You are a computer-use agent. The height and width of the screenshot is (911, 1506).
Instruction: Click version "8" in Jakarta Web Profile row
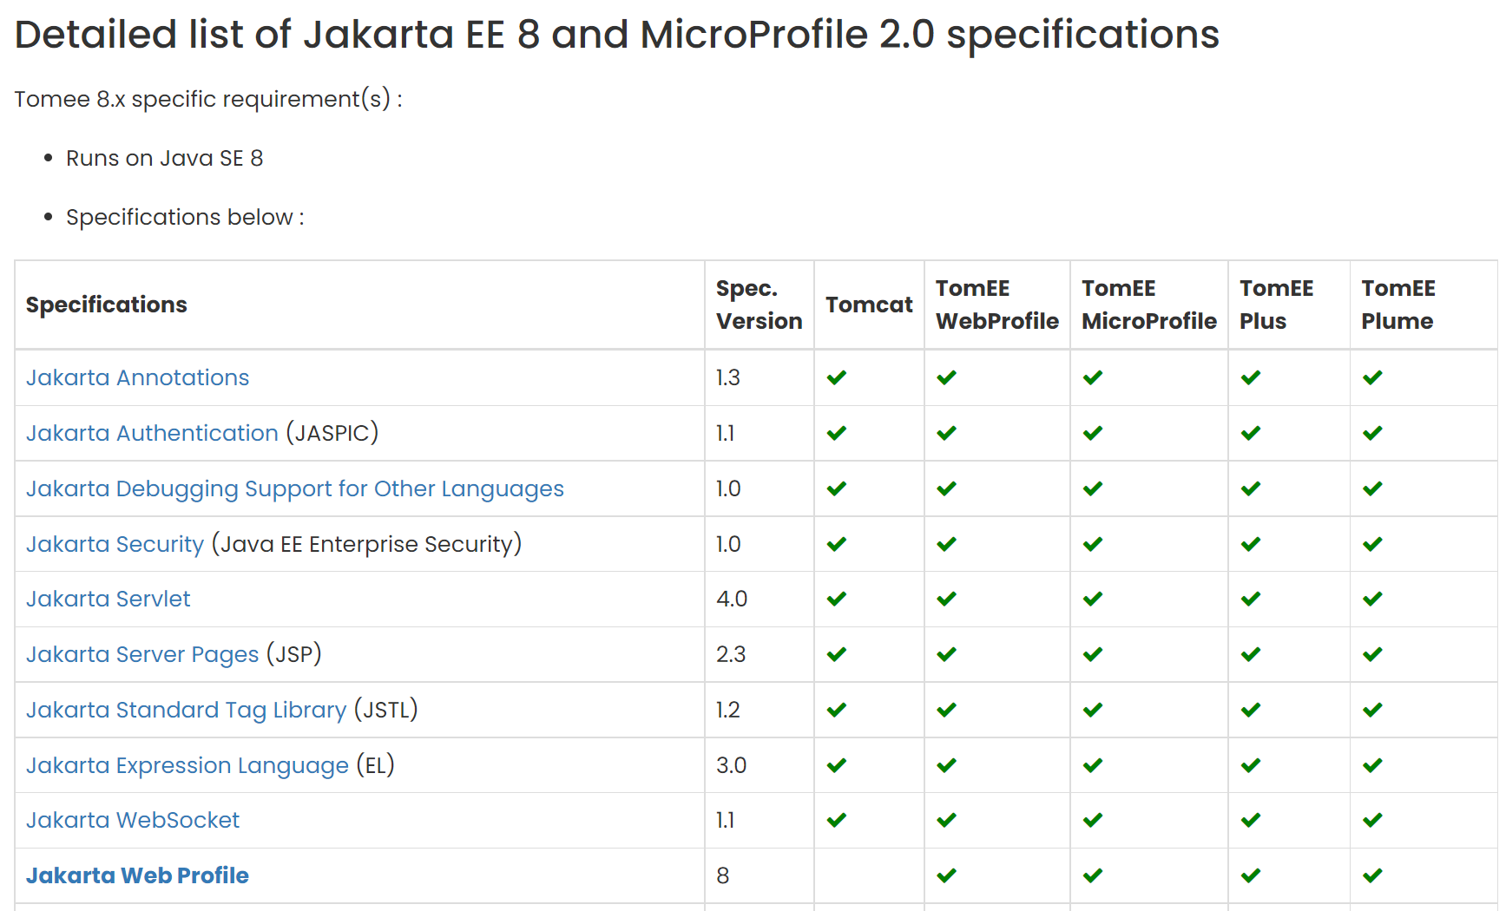click(x=723, y=875)
